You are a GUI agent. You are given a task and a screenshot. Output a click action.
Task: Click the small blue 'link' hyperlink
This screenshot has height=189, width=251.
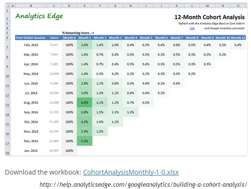[192, 28]
